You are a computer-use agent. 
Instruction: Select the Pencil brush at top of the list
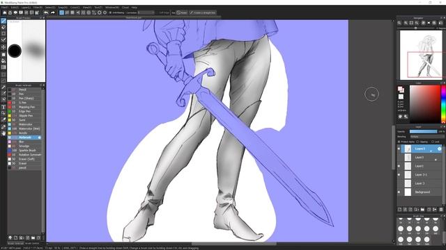click(24, 90)
